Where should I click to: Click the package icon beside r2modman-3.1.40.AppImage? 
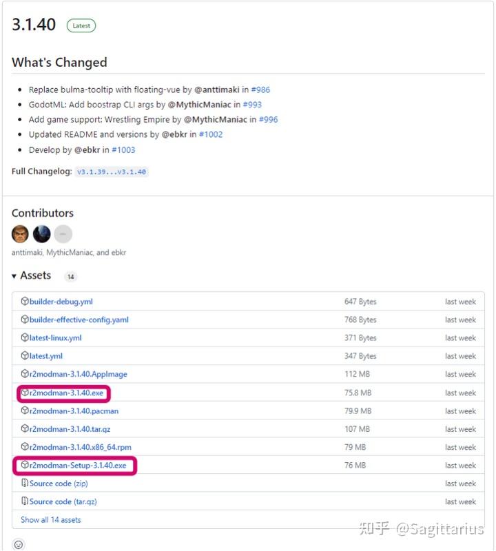click(x=25, y=375)
